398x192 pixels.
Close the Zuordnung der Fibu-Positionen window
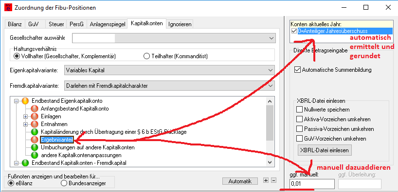pos(388,8)
